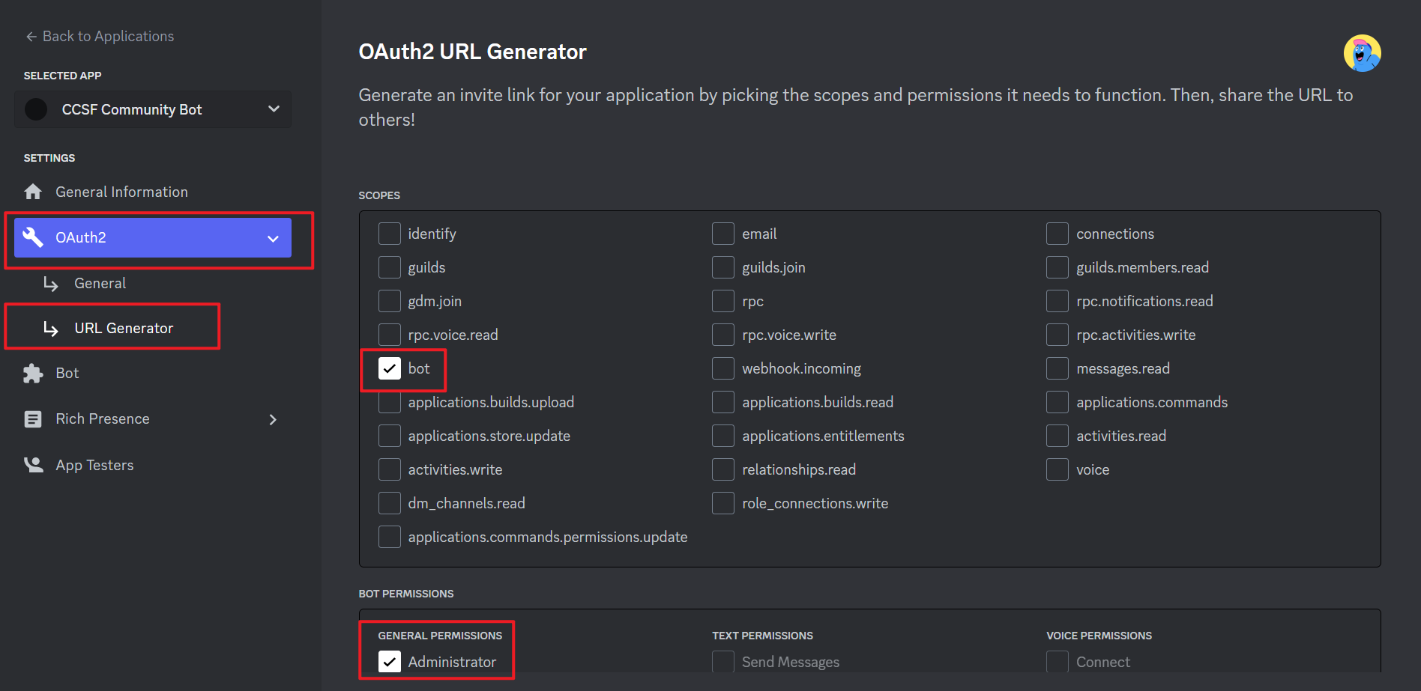Enable the applications.builds.upload scope
Screen dimensions: 1421x691
pos(390,402)
